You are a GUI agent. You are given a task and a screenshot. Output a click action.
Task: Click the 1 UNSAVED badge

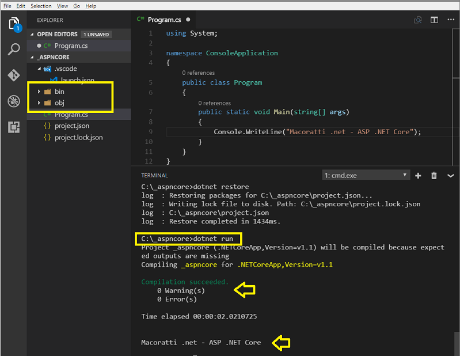[96, 35]
